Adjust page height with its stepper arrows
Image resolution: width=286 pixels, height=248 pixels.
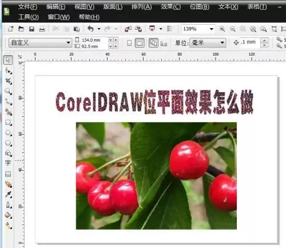tap(113, 46)
